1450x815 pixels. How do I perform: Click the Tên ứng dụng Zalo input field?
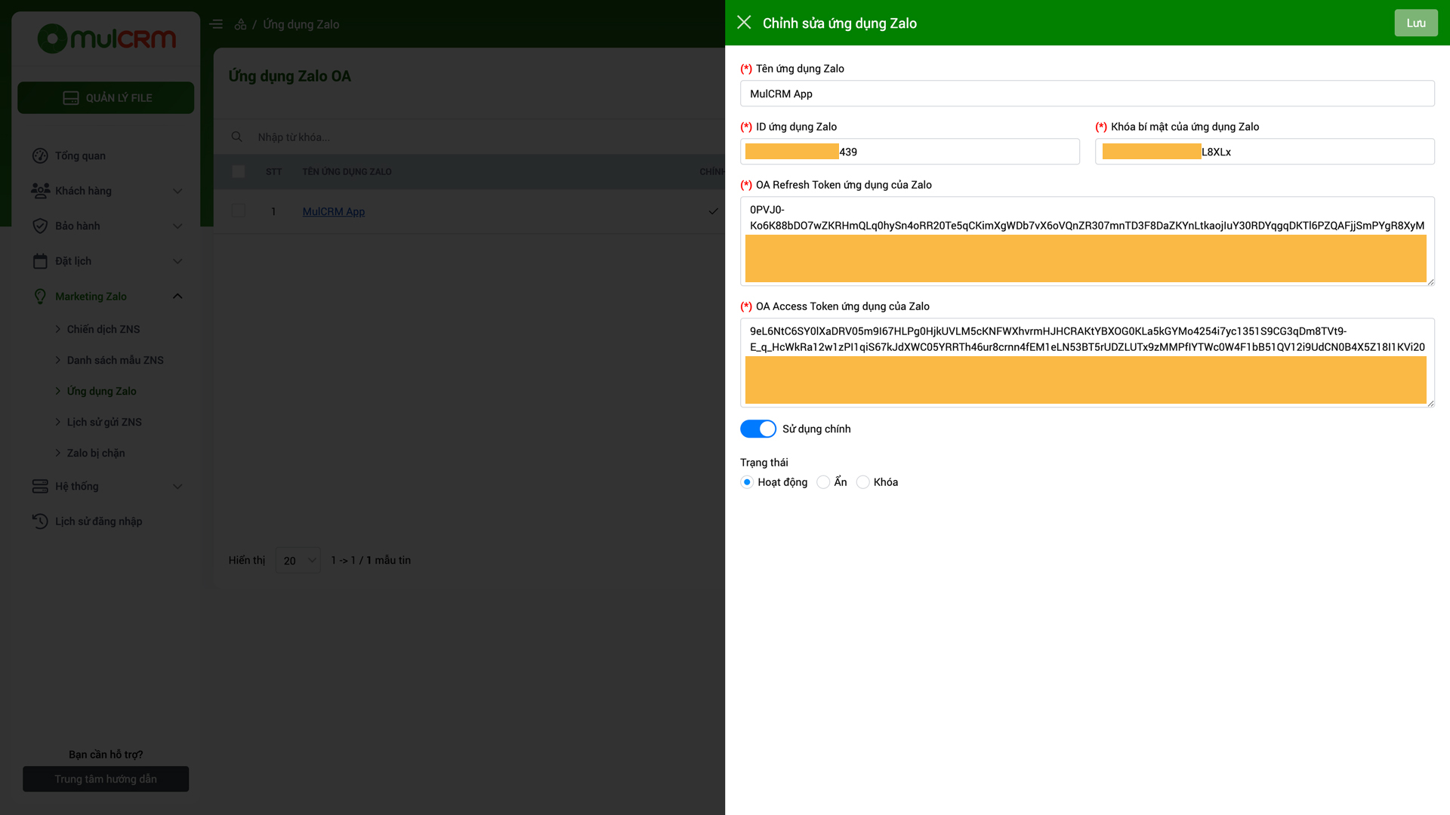[x=1087, y=94]
